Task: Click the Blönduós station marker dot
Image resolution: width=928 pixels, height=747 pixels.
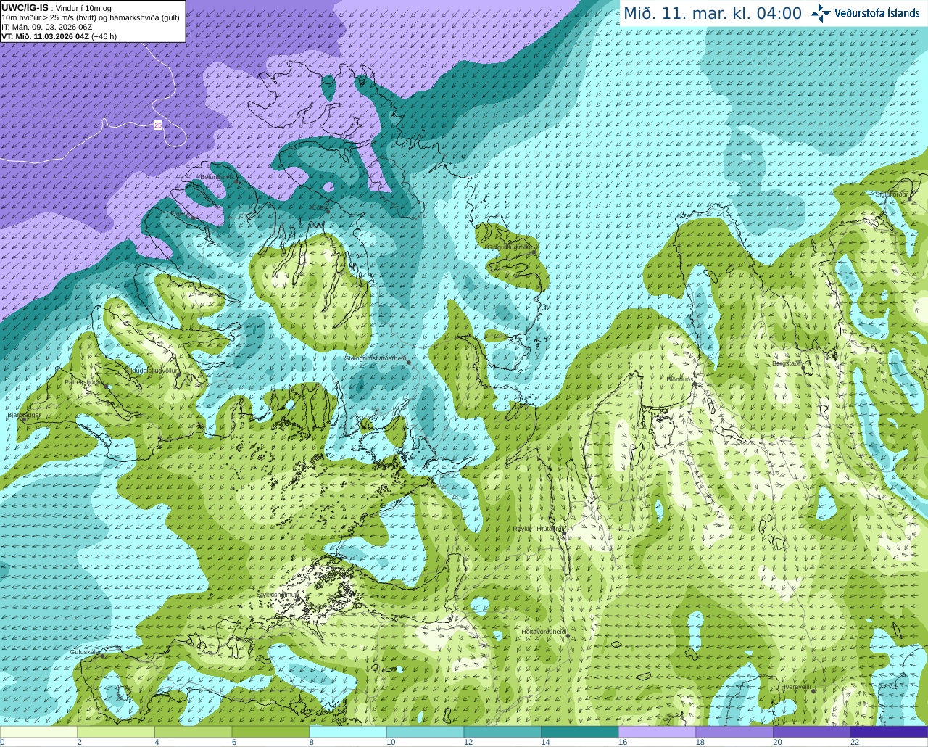Action: (x=694, y=385)
